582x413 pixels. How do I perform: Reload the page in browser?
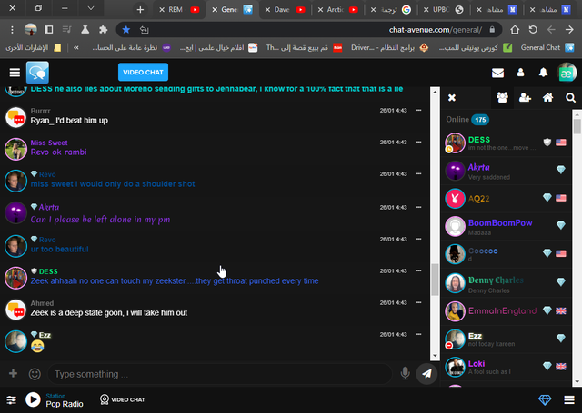point(533,30)
